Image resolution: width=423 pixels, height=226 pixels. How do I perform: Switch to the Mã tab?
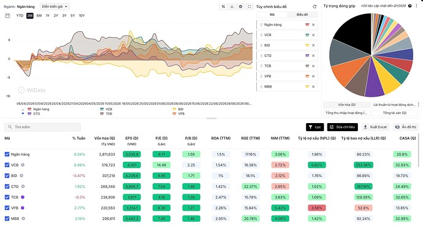click(x=272, y=15)
